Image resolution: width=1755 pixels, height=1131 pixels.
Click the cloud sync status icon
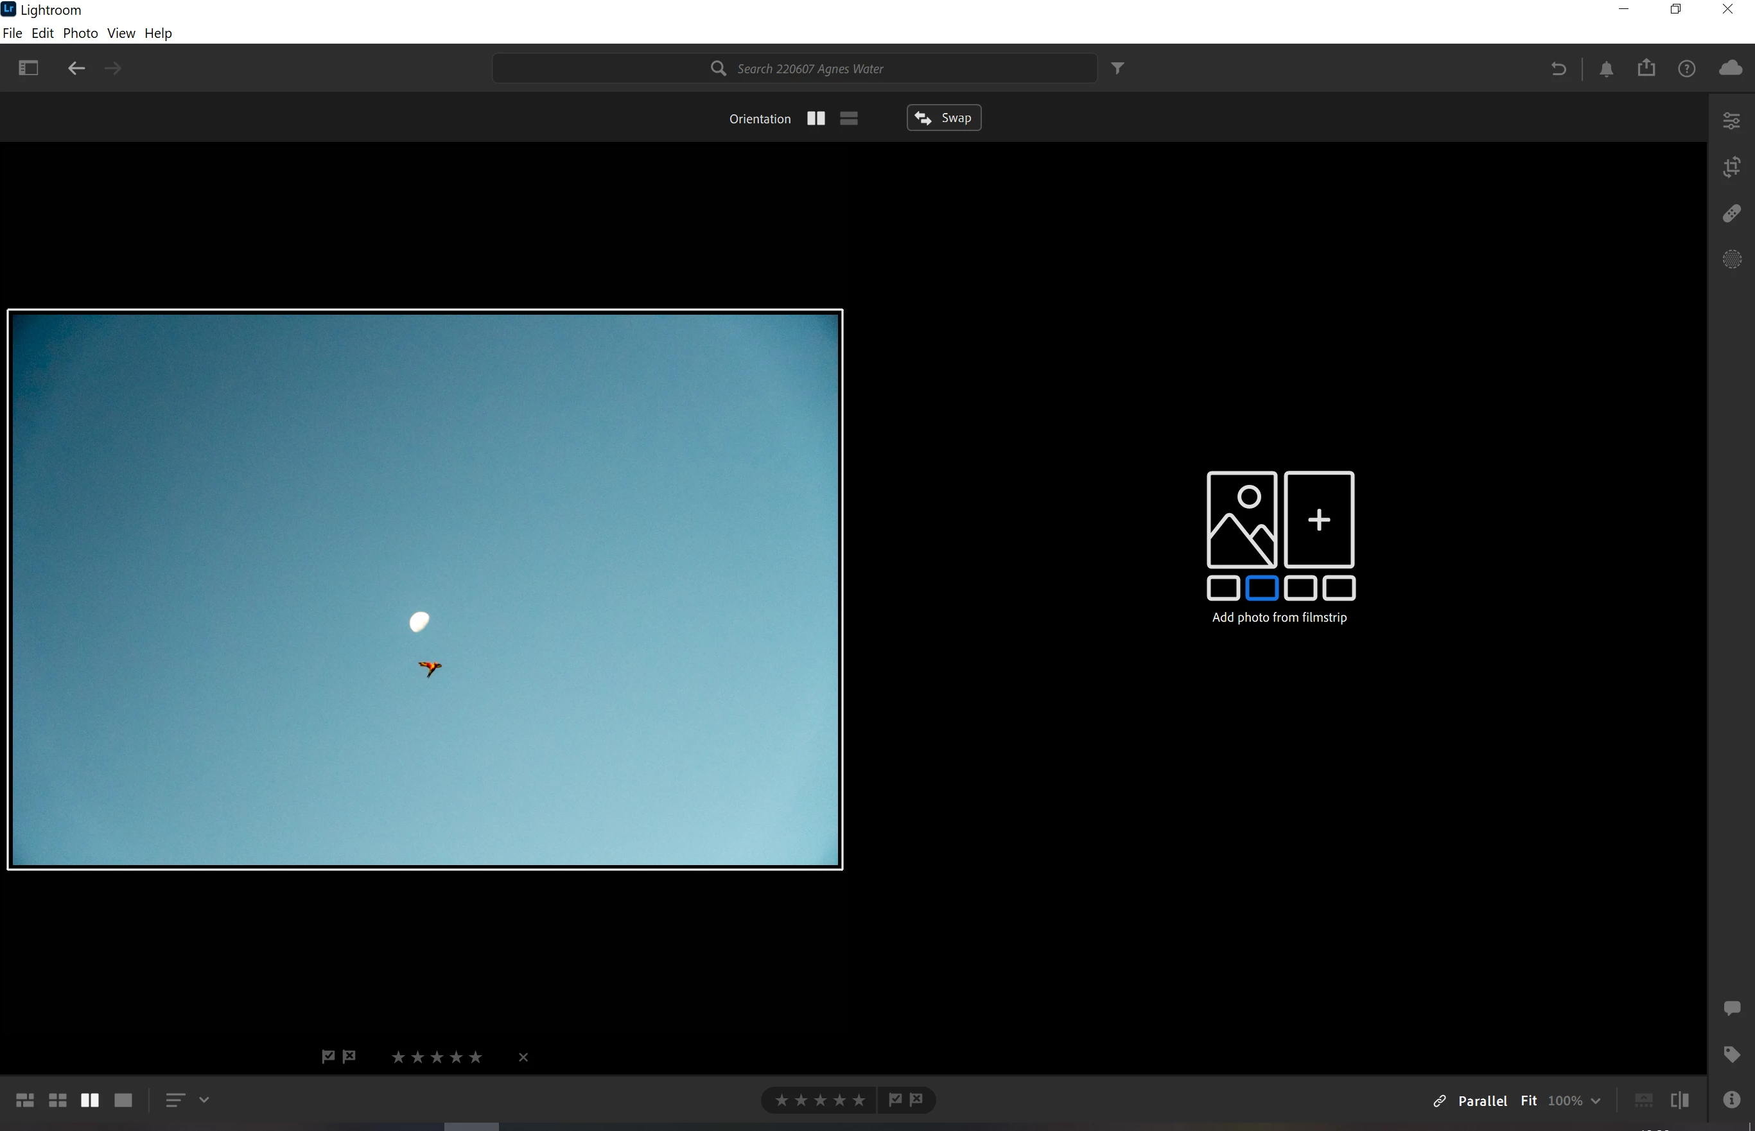(1730, 68)
